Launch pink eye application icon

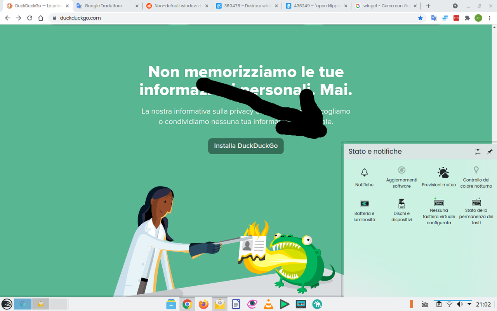click(252, 304)
